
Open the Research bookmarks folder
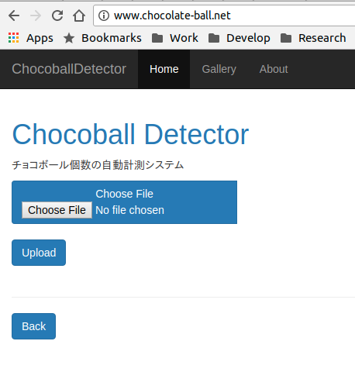[x=313, y=38]
